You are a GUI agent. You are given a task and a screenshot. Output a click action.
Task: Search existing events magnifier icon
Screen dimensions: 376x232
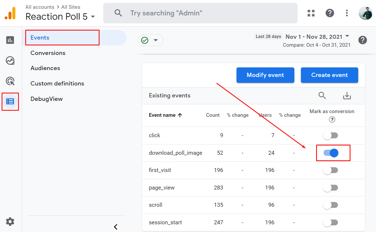[322, 95]
